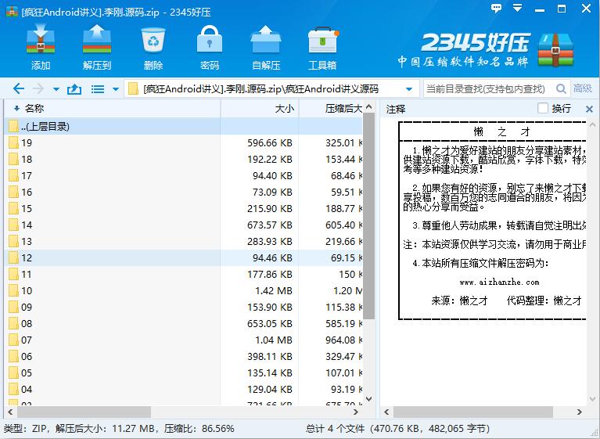Click the size value 1.42 MB

(x=274, y=291)
